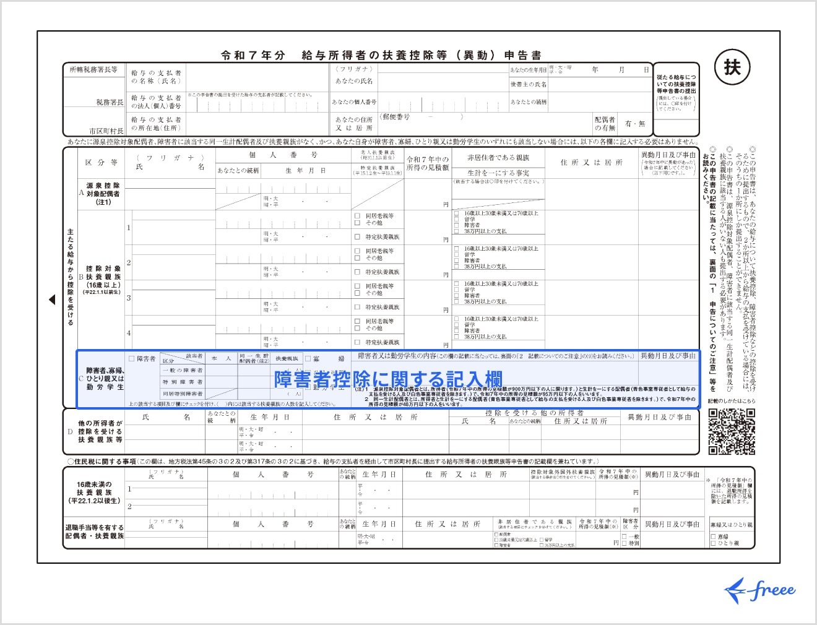Check ひとり親 box in bottom-right corner
This screenshot has height=625, width=817.
click(x=714, y=543)
